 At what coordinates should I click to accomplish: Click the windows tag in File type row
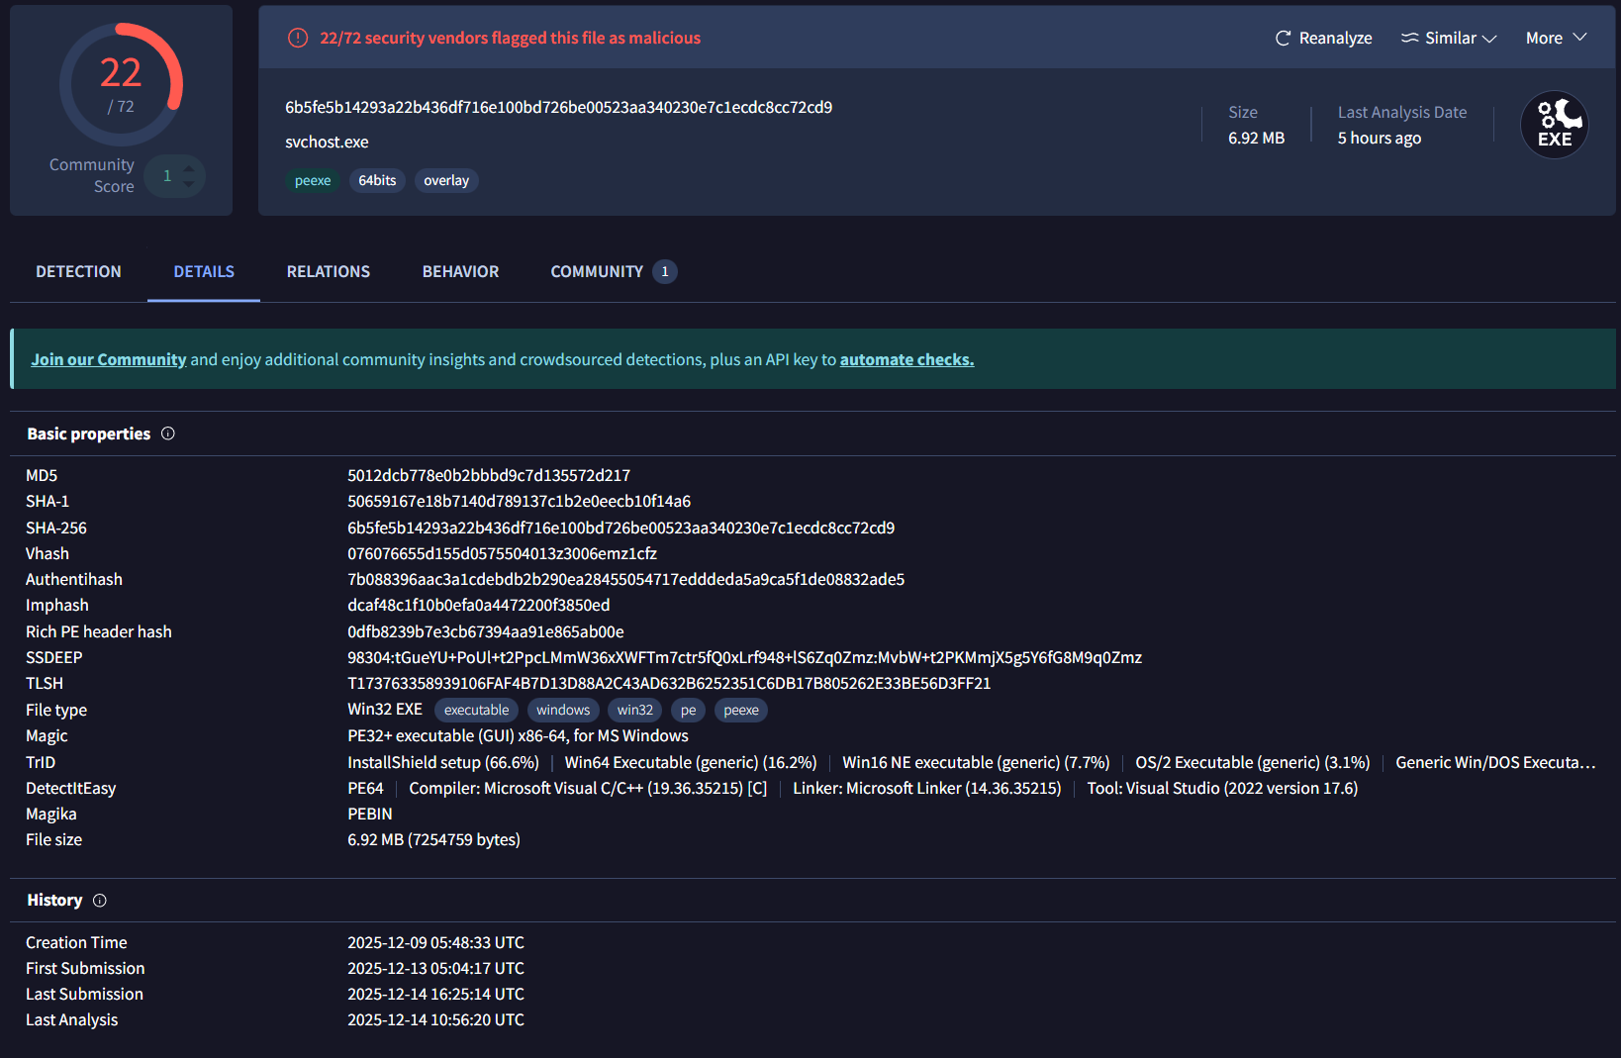pyautogui.click(x=563, y=710)
